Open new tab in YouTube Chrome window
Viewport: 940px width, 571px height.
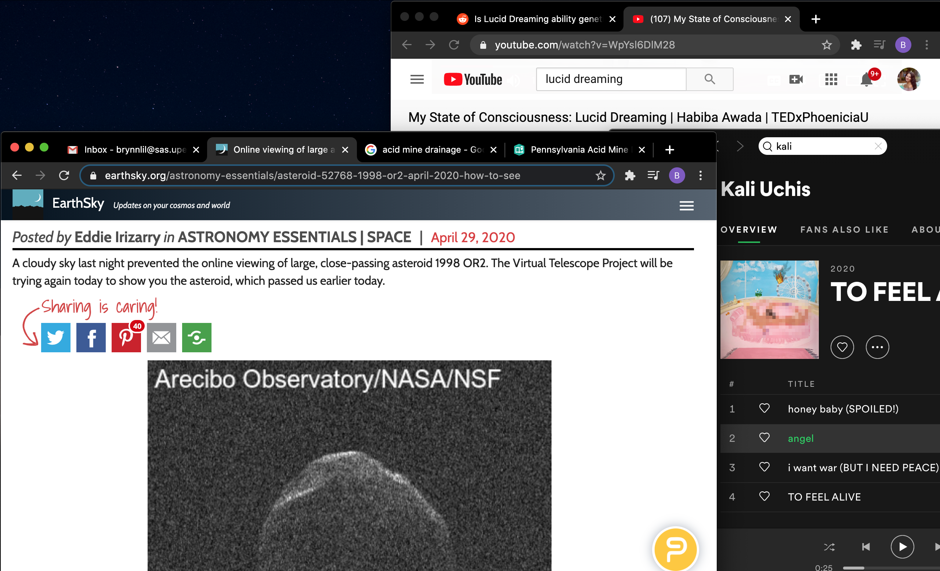(x=816, y=19)
